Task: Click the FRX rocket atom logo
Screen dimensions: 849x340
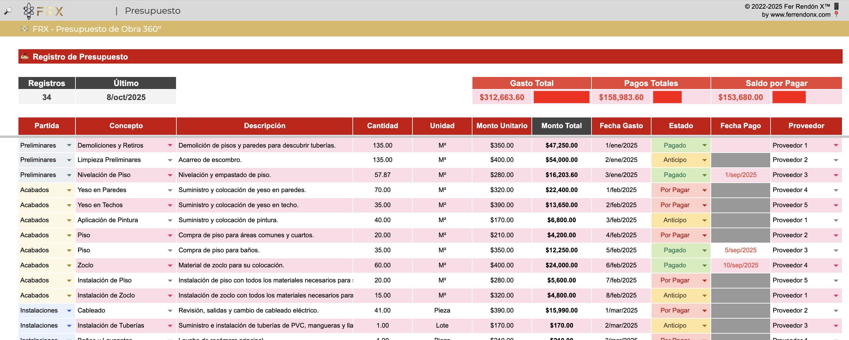Action: coord(29,11)
